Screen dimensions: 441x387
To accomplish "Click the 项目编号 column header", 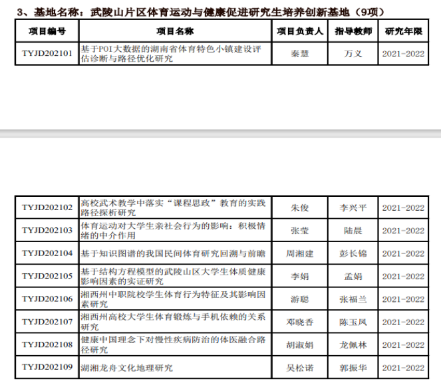I will coord(47,31).
